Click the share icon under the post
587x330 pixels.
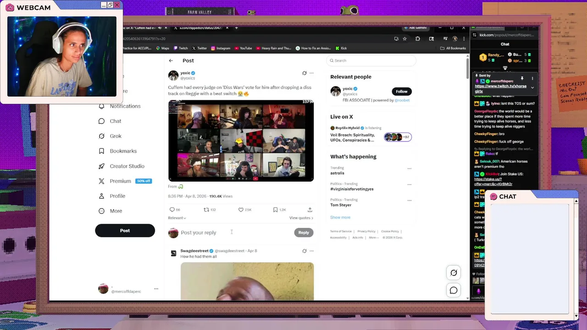click(310, 210)
